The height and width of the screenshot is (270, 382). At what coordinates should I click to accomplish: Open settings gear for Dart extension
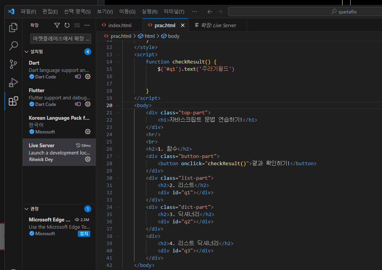88,76
